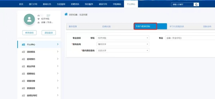Click the 咨询预约 sidebar icon
Screen dimensions: 215x99
coord(23,59)
